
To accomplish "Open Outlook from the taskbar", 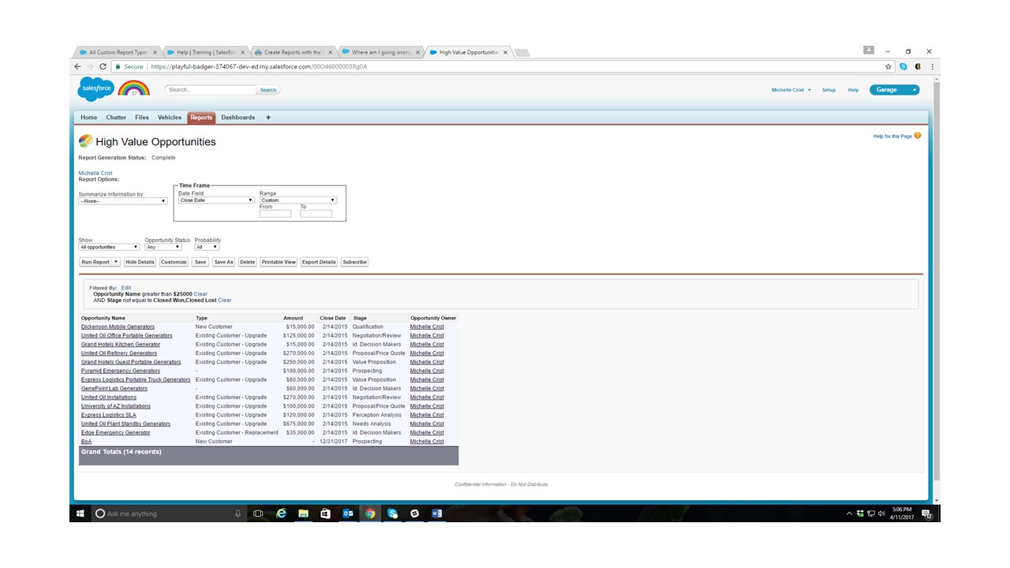I will 347,514.
